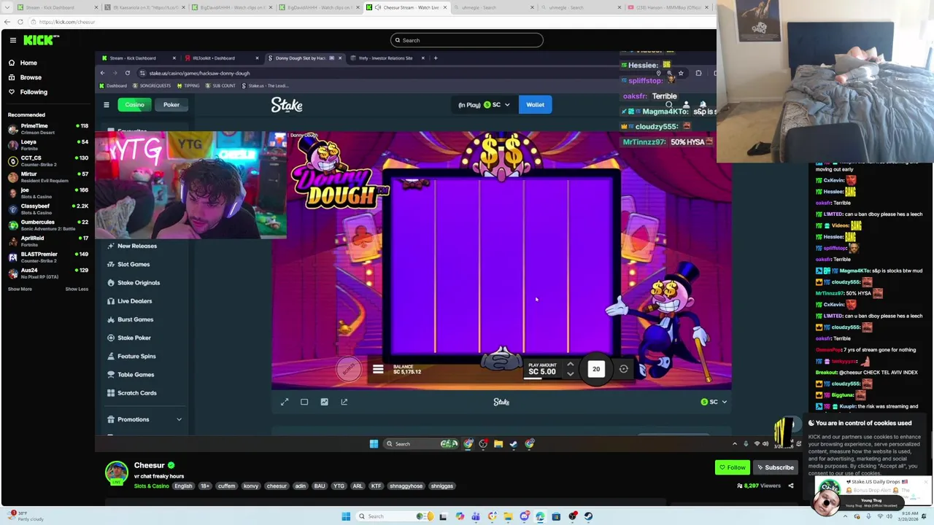Open the slot game menu icon
Viewport: 934px width, 525px height.
(378, 370)
